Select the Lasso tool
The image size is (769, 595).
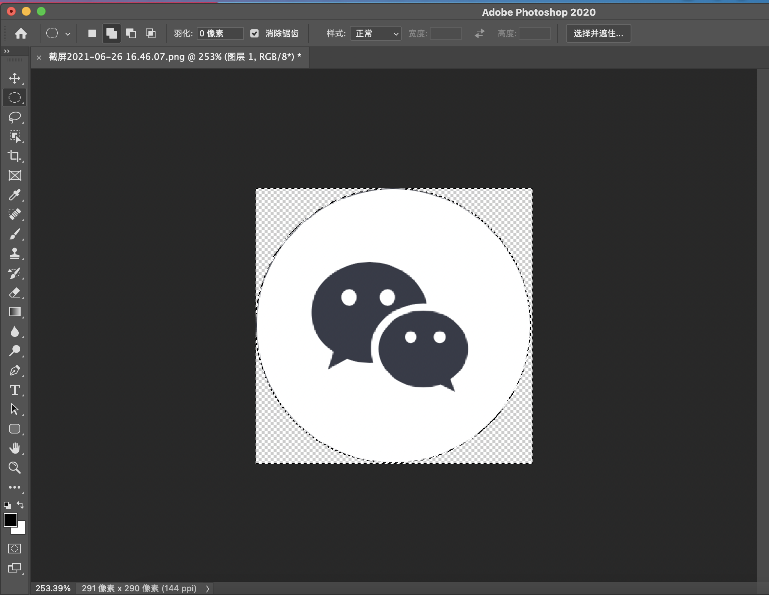[x=15, y=117]
